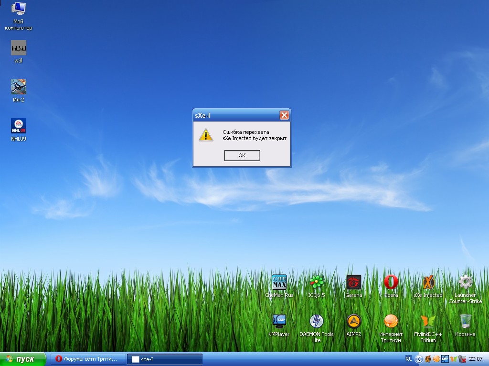The width and height of the screenshot is (489, 366).
Task: Click the sXe Injected будет закрыт text
Action: 255,138
